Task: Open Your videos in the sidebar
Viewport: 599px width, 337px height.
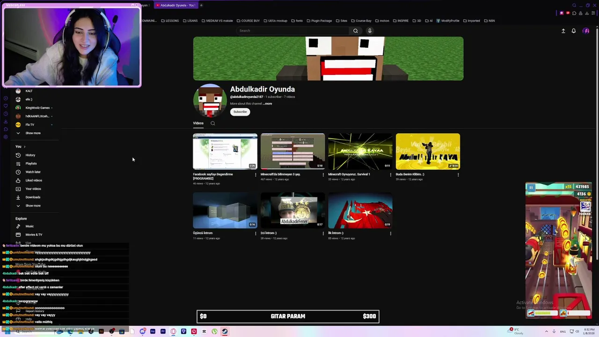Action: pyautogui.click(x=33, y=189)
